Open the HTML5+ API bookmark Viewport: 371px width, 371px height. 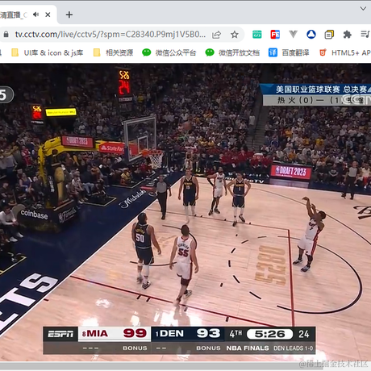[x=345, y=52]
